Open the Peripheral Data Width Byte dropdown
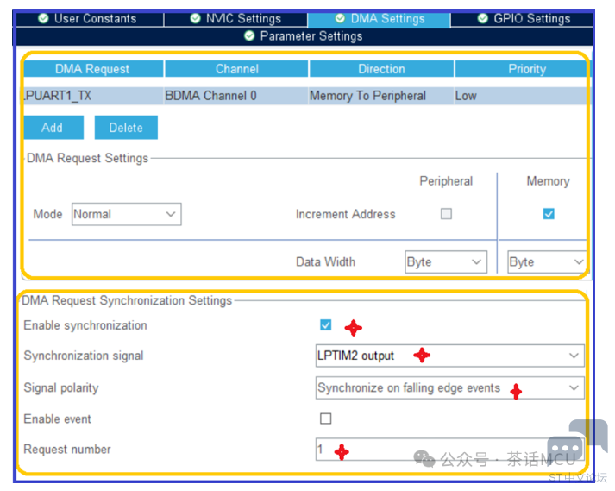The width and height of the screenshot is (615, 491). click(x=446, y=262)
